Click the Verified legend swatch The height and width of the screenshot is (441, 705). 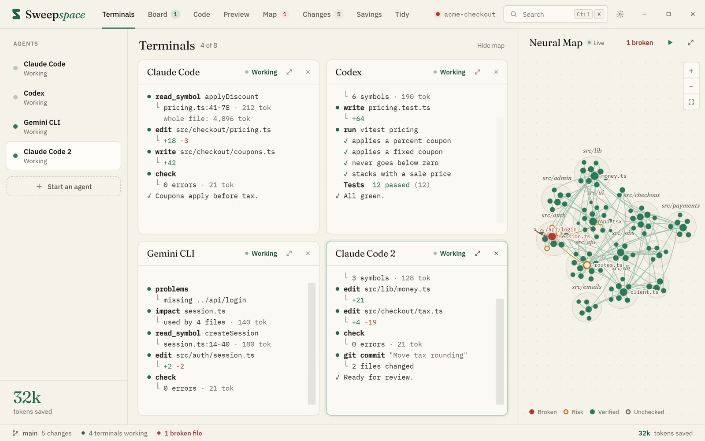pos(592,412)
